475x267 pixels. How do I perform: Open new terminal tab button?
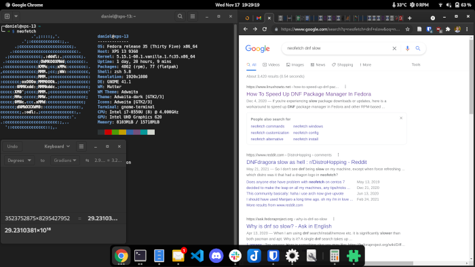point(7,16)
